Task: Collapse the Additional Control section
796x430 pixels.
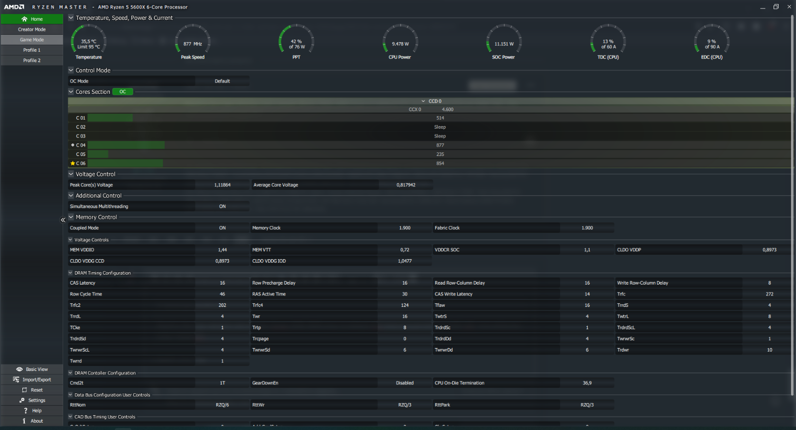Action: (x=71, y=196)
